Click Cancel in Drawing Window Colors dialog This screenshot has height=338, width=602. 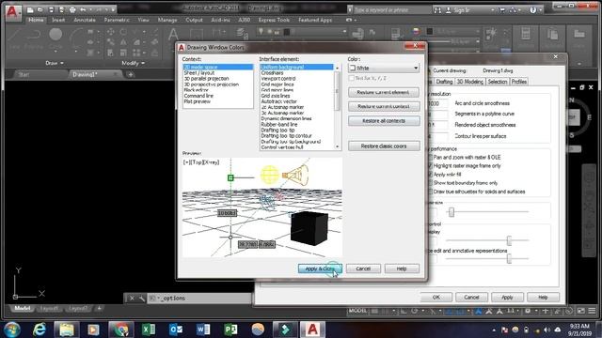[x=363, y=269]
